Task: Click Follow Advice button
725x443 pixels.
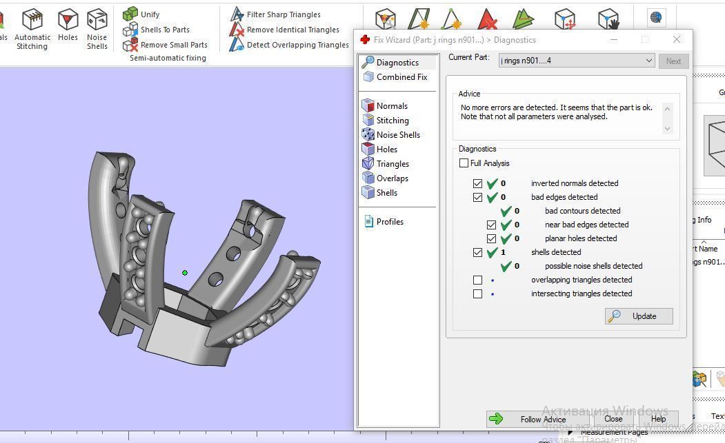Action: tap(538, 419)
